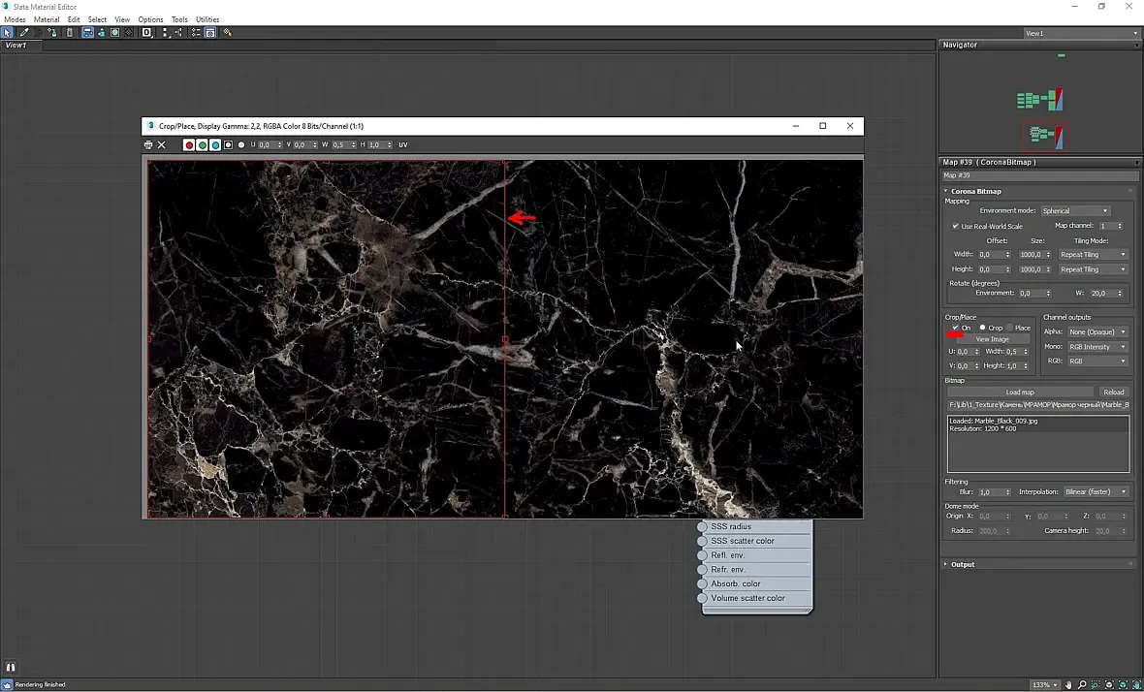Open the Alpha channel output dropdown
Viewport: 1144px width, 692px height.
point(1097,332)
